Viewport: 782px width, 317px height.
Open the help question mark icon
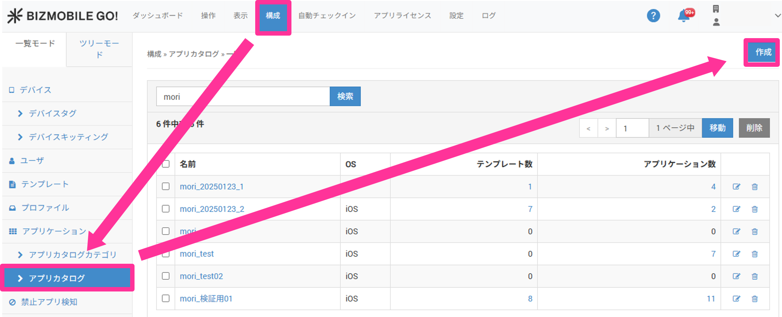click(653, 15)
